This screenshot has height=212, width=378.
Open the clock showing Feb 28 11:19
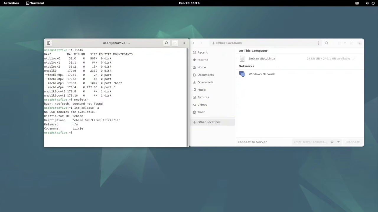189,3
